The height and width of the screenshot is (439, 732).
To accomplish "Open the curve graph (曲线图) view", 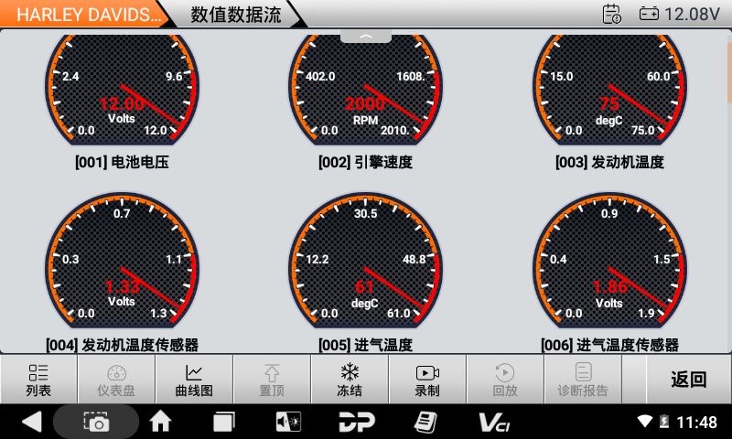I will point(194,380).
